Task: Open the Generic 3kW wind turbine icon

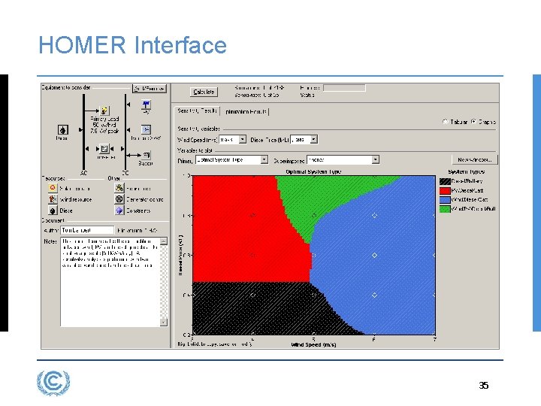Action: [146, 129]
